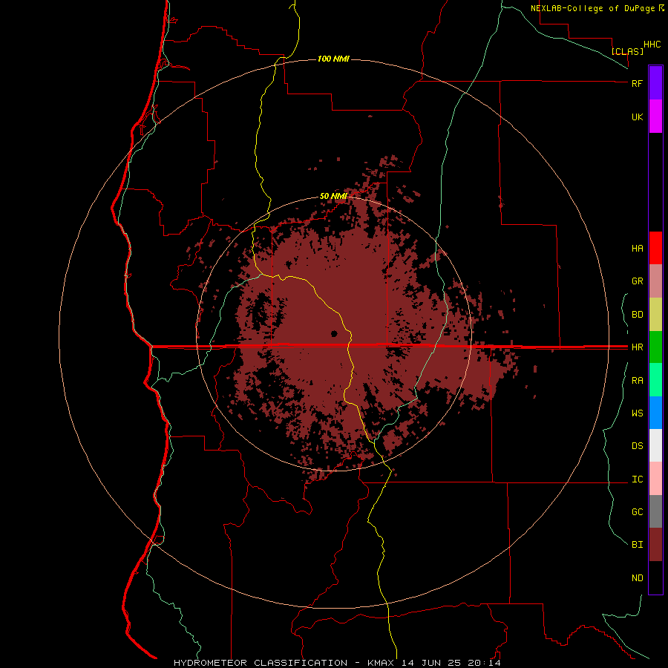Viewport: 668px width, 668px height.
Task: Click the UK magenta legend swatch
Action: (655, 116)
